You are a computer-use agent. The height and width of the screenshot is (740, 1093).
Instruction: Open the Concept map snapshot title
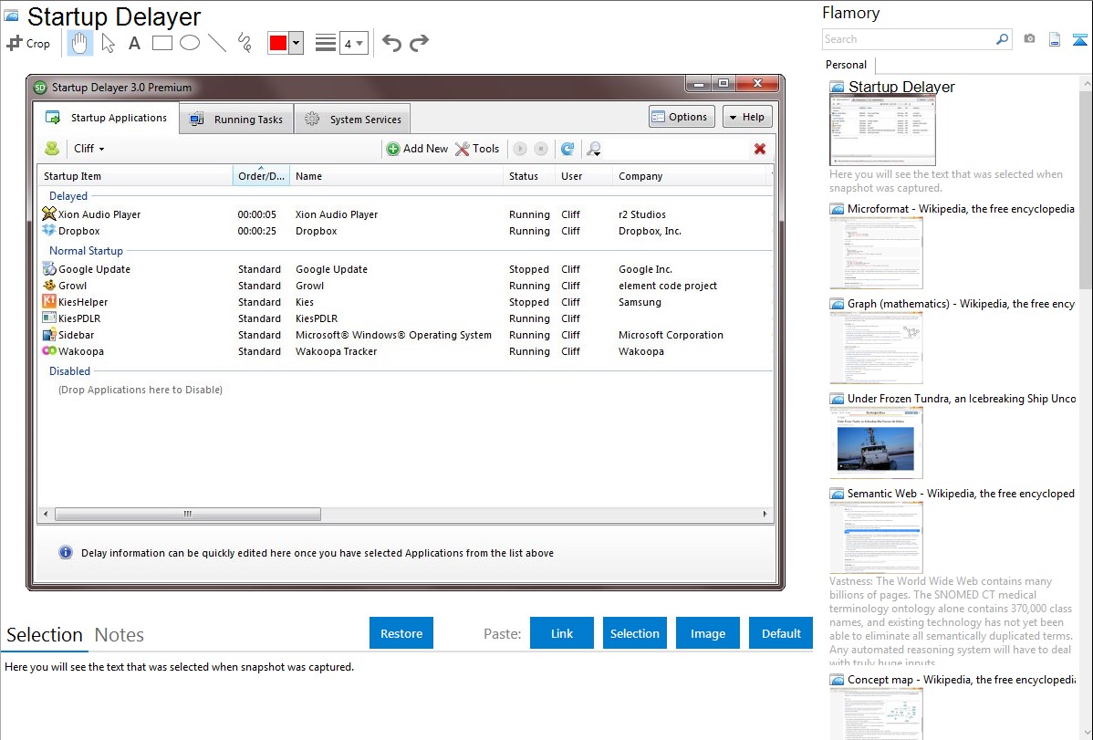pos(961,679)
